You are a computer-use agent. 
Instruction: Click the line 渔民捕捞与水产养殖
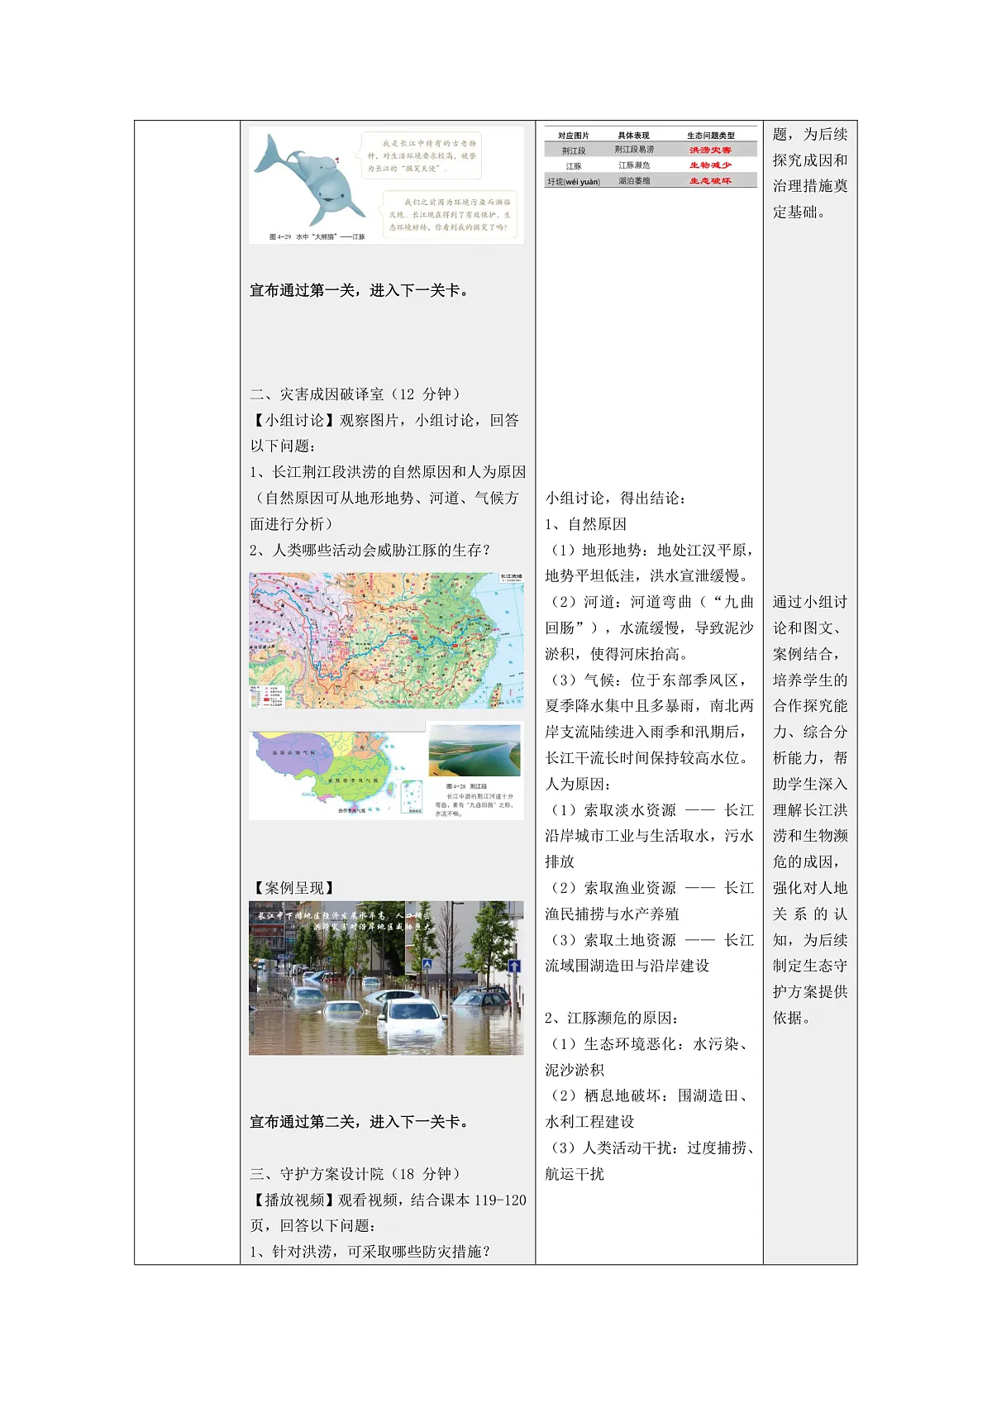[x=612, y=914]
